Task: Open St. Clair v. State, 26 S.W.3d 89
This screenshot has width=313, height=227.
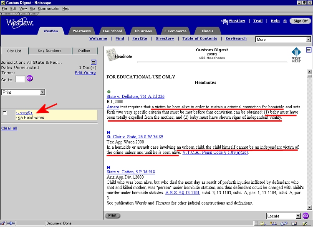Action: click(135, 137)
